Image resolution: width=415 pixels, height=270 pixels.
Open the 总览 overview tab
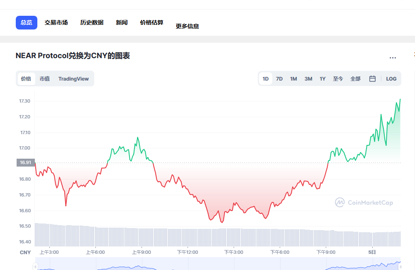[x=27, y=22]
